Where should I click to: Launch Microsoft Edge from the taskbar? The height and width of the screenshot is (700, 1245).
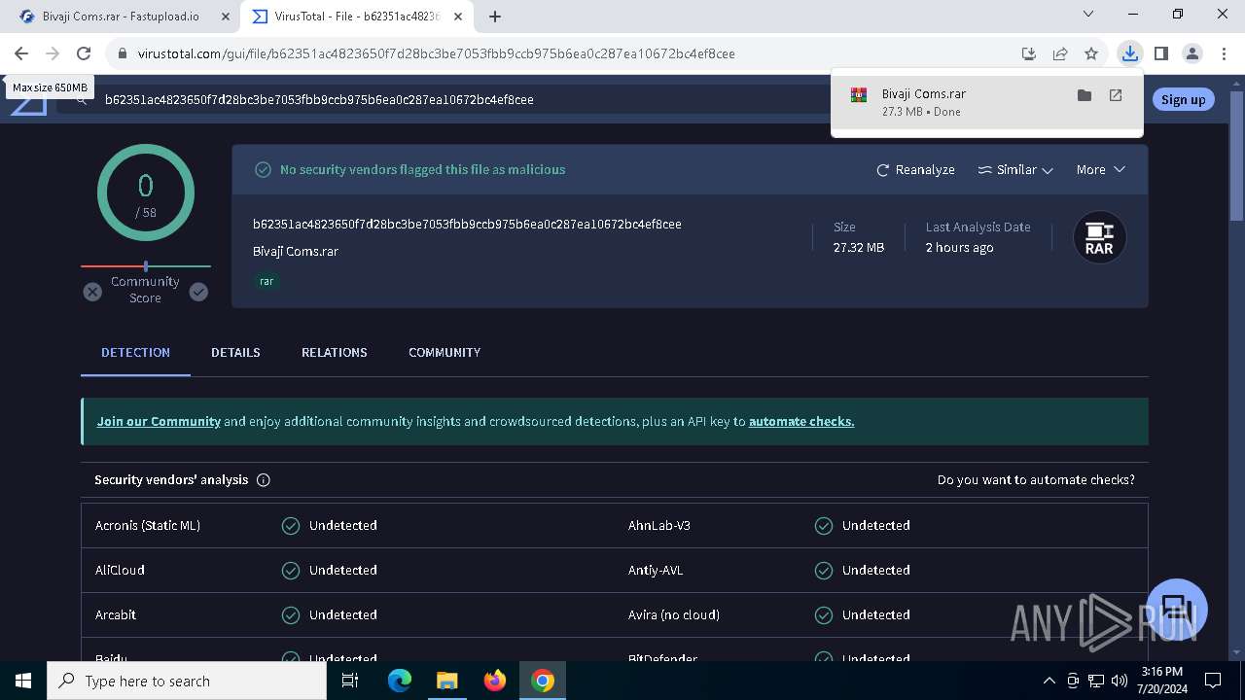[x=400, y=681]
